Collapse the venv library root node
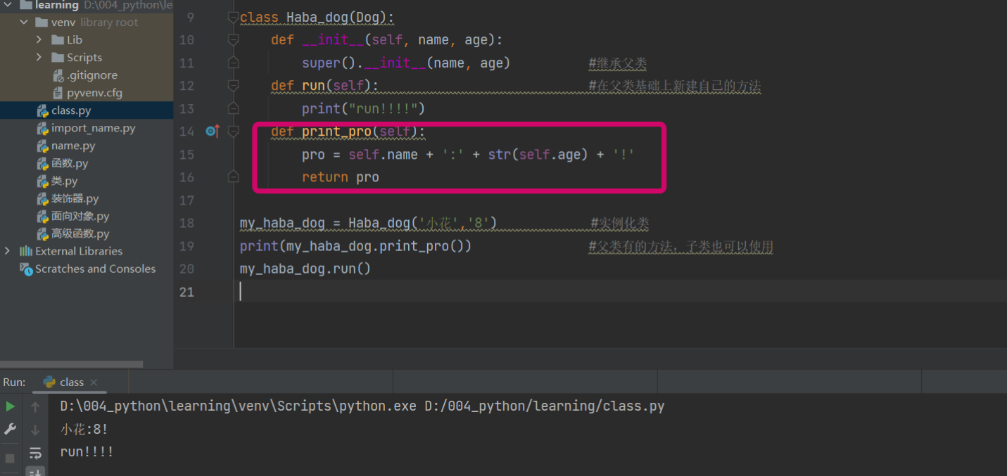The image size is (1007, 476). point(24,22)
